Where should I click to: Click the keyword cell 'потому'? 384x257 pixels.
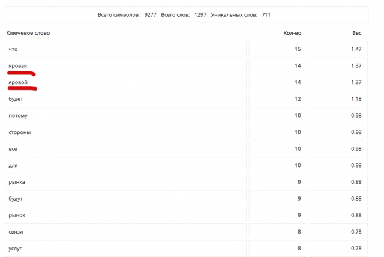coord(125,116)
